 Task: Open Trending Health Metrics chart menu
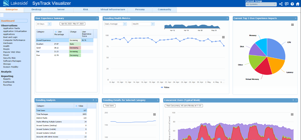pos(223,37)
